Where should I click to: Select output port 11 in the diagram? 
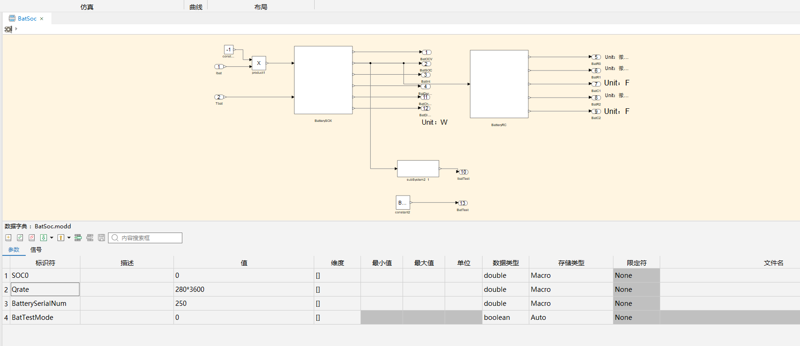pos(425,97)
